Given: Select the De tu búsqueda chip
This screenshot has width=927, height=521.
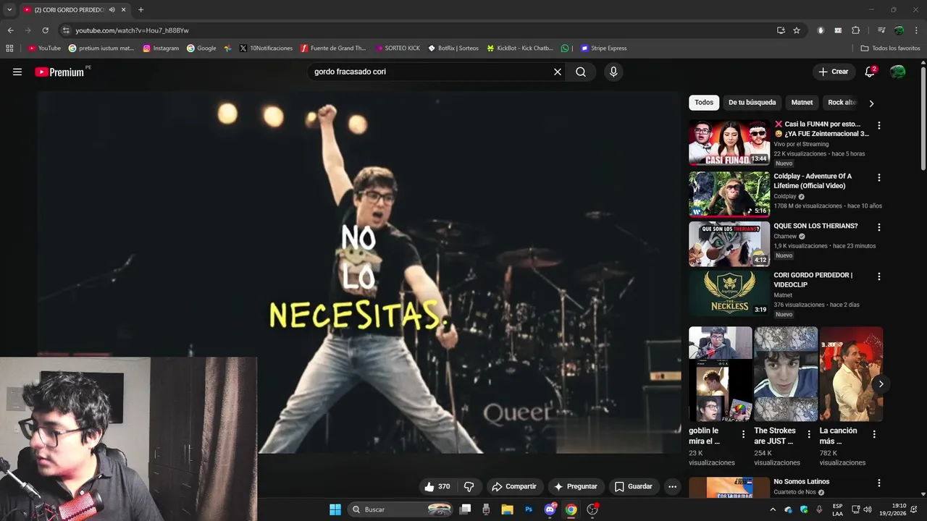Looking at the screenshot, I should (752, 103).
